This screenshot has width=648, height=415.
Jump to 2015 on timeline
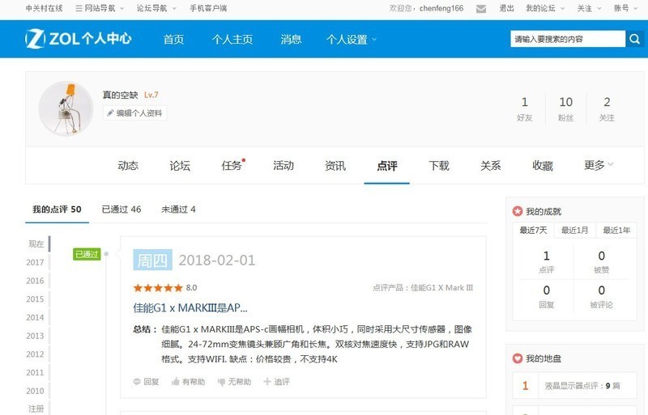[35, 299]
